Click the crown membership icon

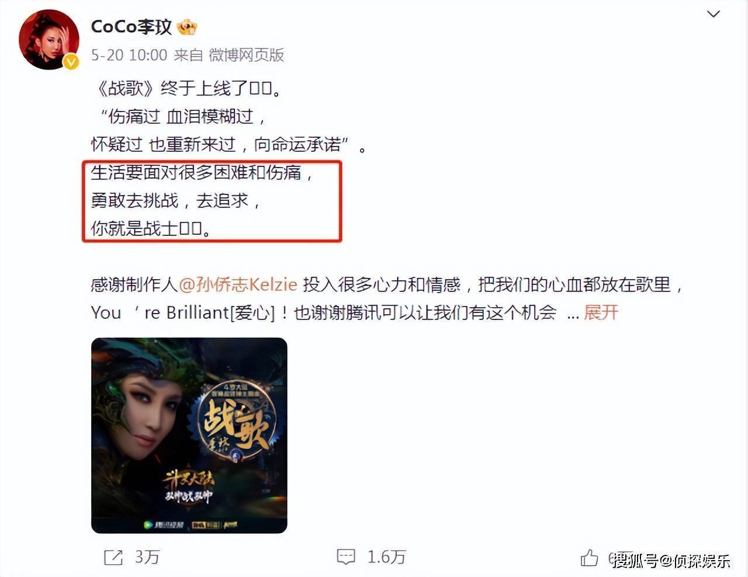tap(187, 27)
